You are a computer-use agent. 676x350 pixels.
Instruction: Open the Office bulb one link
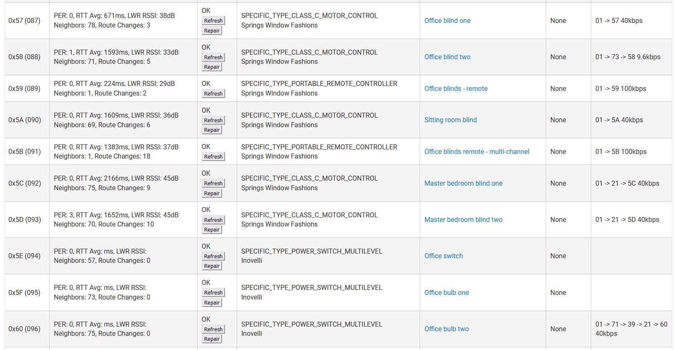pos(446,292)
